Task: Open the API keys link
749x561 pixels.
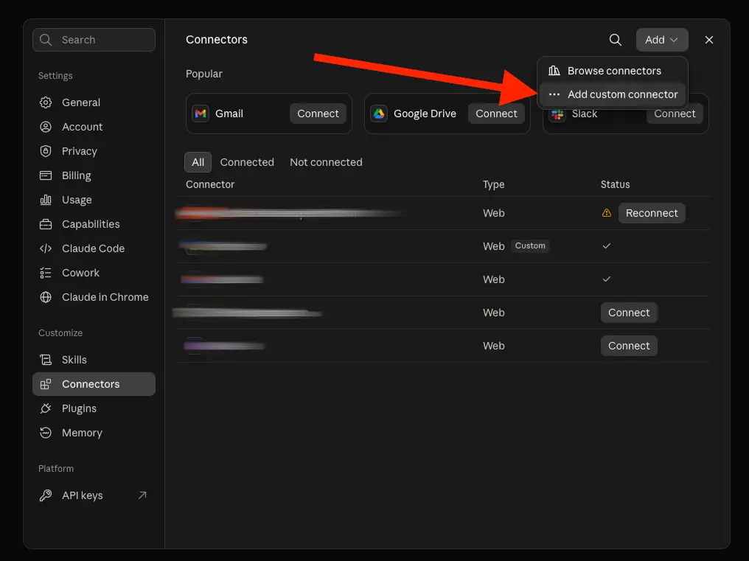Action: pos(94,495)
